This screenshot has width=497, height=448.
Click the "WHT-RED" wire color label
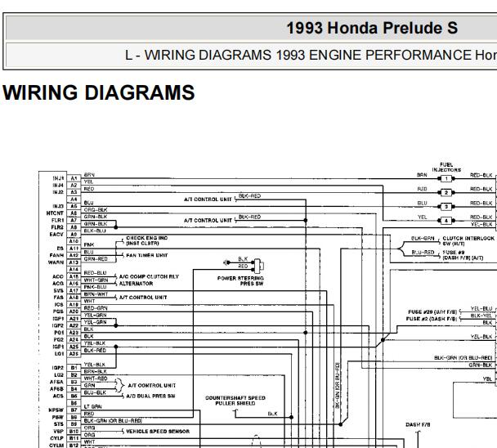click(96, 379)
